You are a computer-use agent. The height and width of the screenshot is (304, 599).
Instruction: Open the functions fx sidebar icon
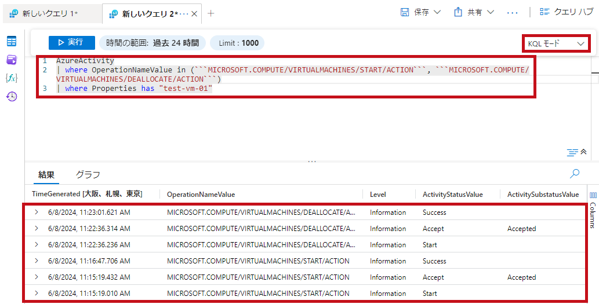coord(12,78)
